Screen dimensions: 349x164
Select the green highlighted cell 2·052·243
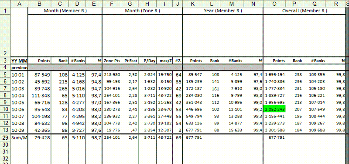(x=274, y=109)
